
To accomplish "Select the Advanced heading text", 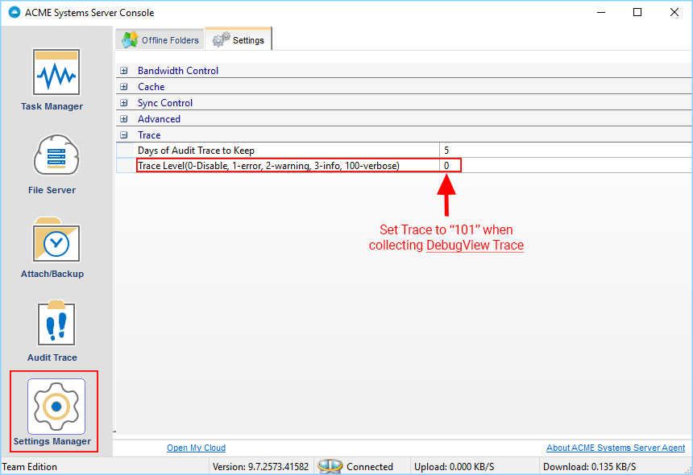I will (159, 119).
